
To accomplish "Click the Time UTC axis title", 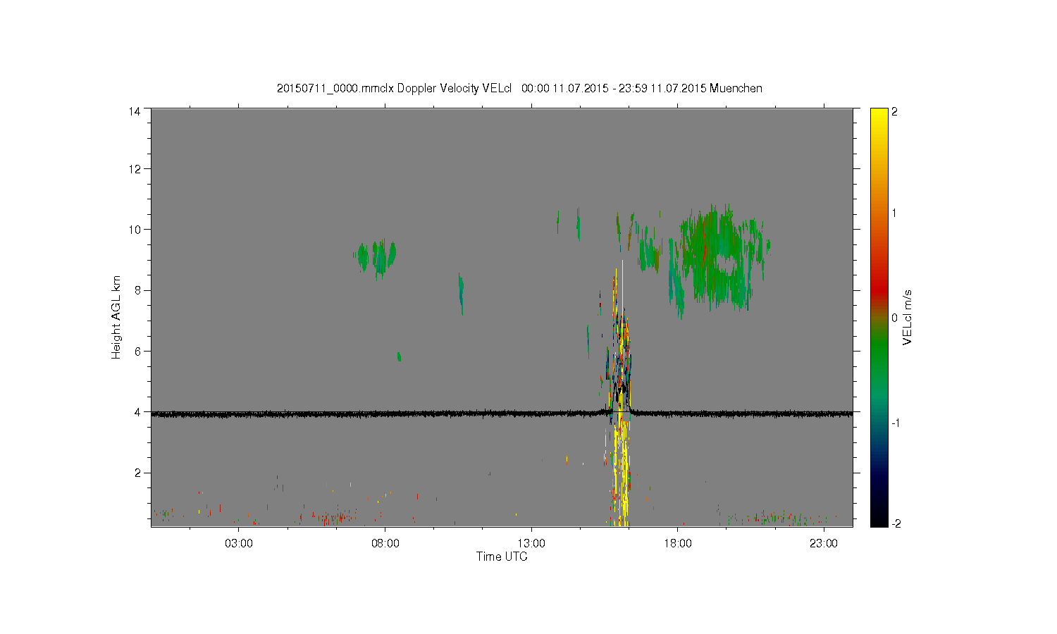I will point(502,557).
